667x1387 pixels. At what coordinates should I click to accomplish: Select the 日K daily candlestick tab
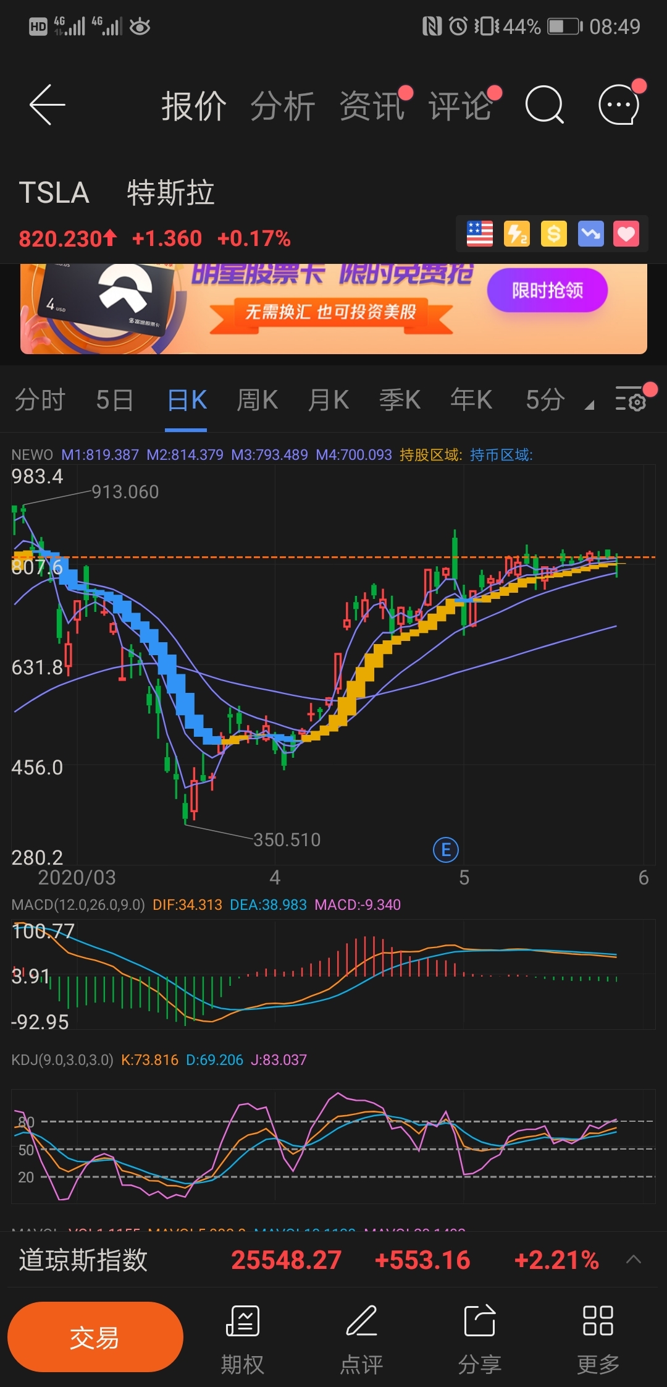point(187,400)
